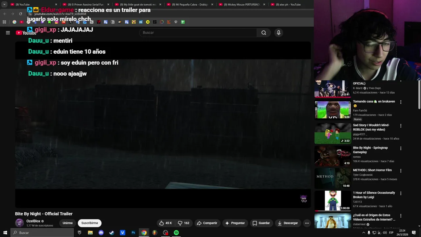
Task: Play the Luigi 1:00:00 thumbnail
Action: click(333, 201)
